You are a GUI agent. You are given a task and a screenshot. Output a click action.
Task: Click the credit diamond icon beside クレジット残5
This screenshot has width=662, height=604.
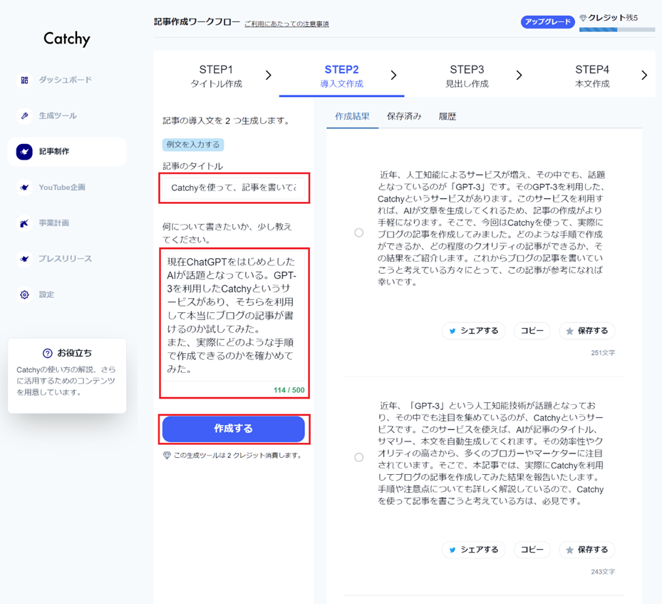pos(583,18)
